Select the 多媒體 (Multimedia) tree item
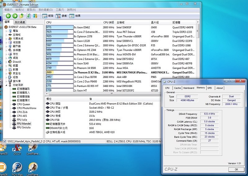 point(17,50)
